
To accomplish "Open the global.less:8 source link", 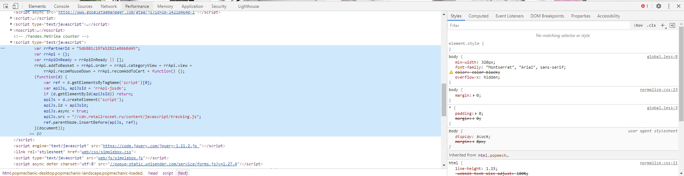I will (662, 57).
